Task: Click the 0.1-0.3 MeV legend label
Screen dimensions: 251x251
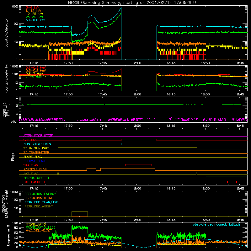Action: (x=36, y=67)
